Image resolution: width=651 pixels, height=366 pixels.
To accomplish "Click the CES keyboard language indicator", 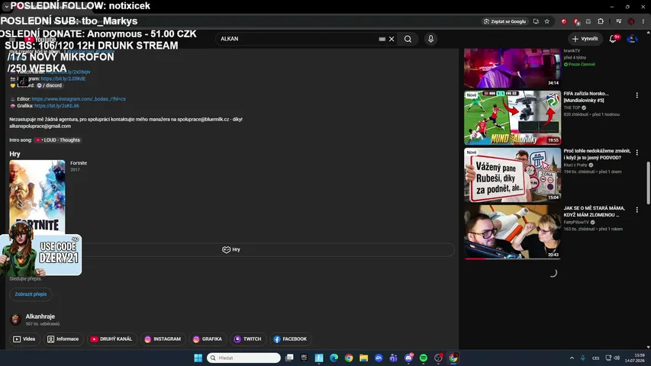I will pos(596,358).
